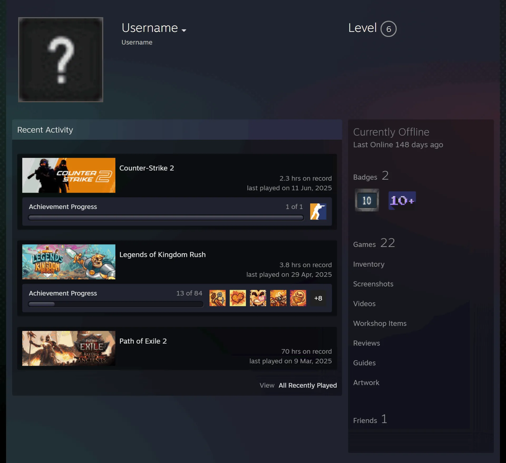The image size is (506, 463).
Task: Open Legends of Kingdom Rush banner image
Action: click(69, 262)
